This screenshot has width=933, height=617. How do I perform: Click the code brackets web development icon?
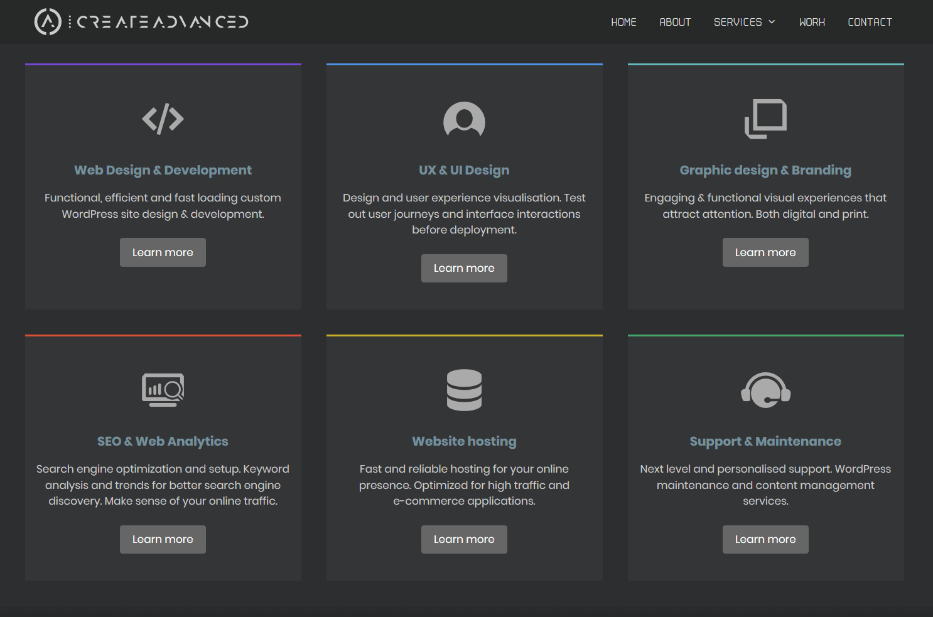click(163, 119)
